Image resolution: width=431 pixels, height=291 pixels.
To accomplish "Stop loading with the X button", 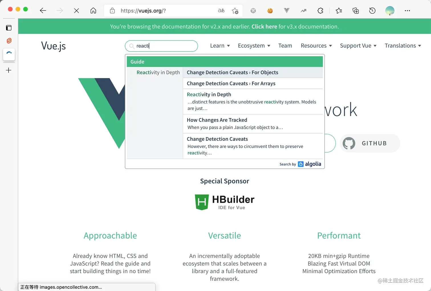I will point(76,11).
